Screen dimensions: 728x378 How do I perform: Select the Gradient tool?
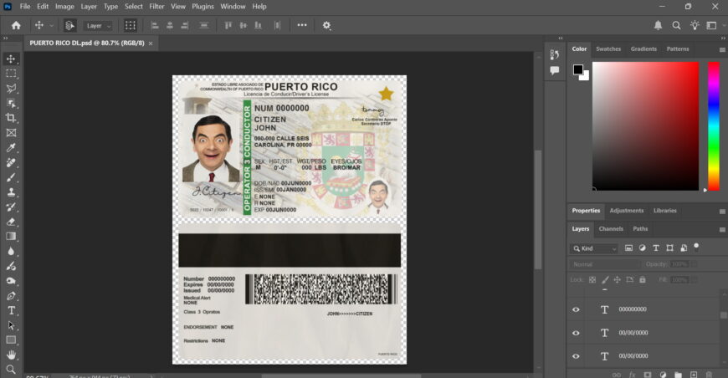click(11, 237)
